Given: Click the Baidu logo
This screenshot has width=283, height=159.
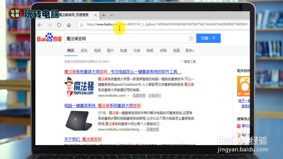Looking at the screenshot, I should pos(50,37).
